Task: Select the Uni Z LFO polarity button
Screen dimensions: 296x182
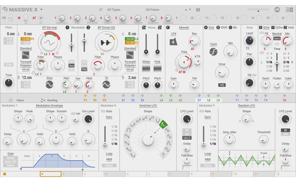Action: coord(187,138)
